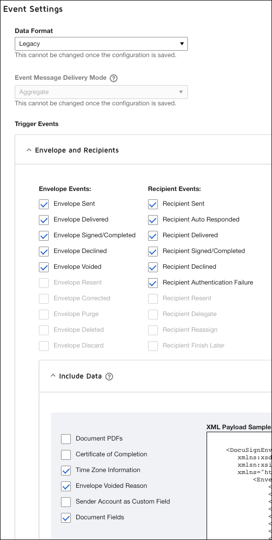This screenshot has width=272, height=540.
Task: Enable Certificate of Completion checkbox
Action: 66,454
